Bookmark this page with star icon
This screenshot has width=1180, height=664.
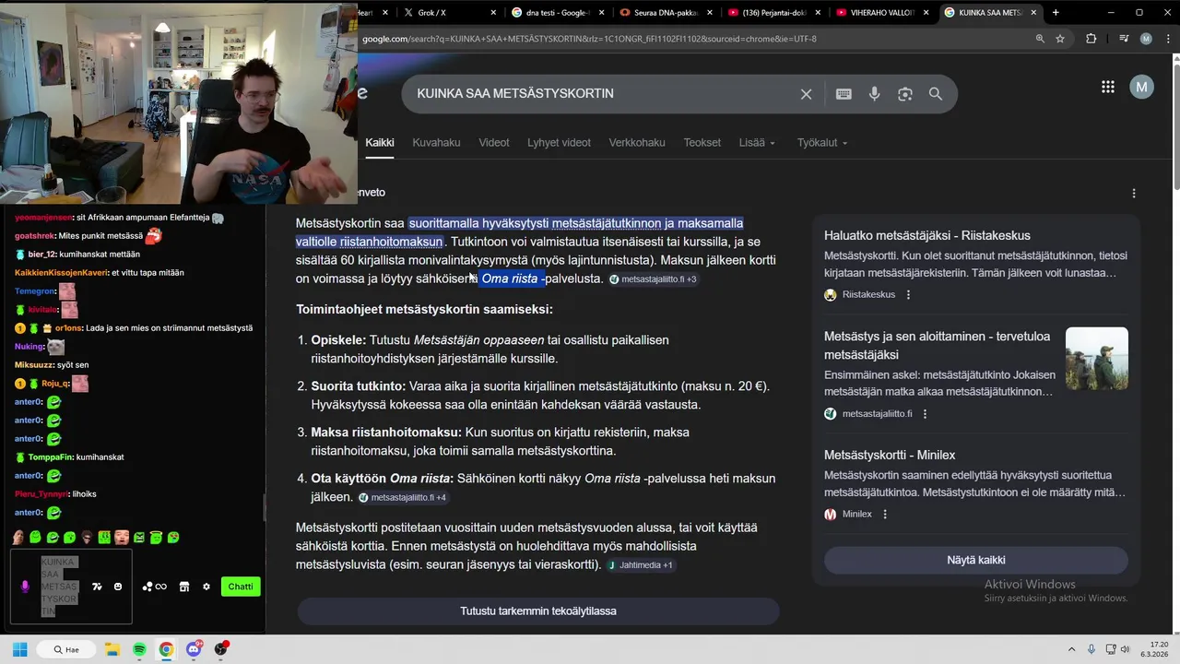(1060, 39)
